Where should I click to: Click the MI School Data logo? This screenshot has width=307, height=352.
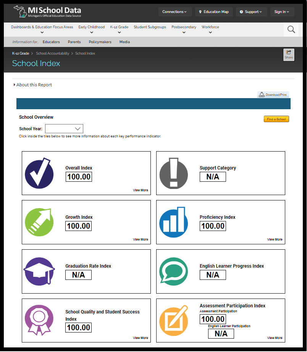click(x=47, y=12)
